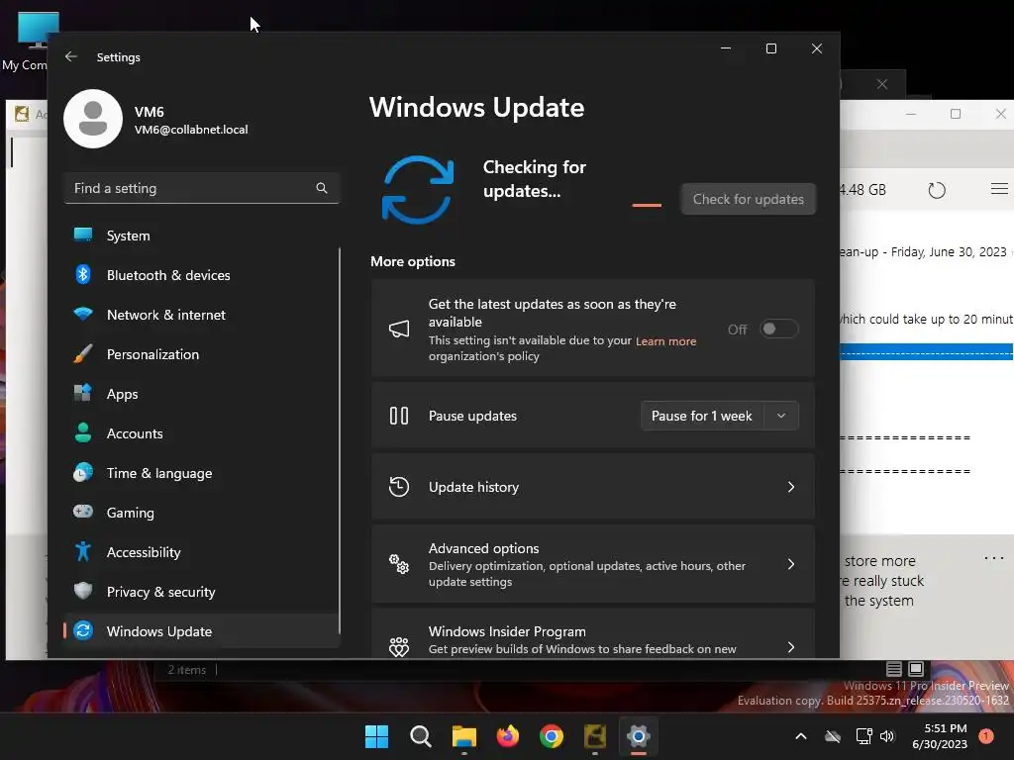This screenshot has width=1014, height=760.
Task: Open taskbar Search magnifier
Action: 420,736
